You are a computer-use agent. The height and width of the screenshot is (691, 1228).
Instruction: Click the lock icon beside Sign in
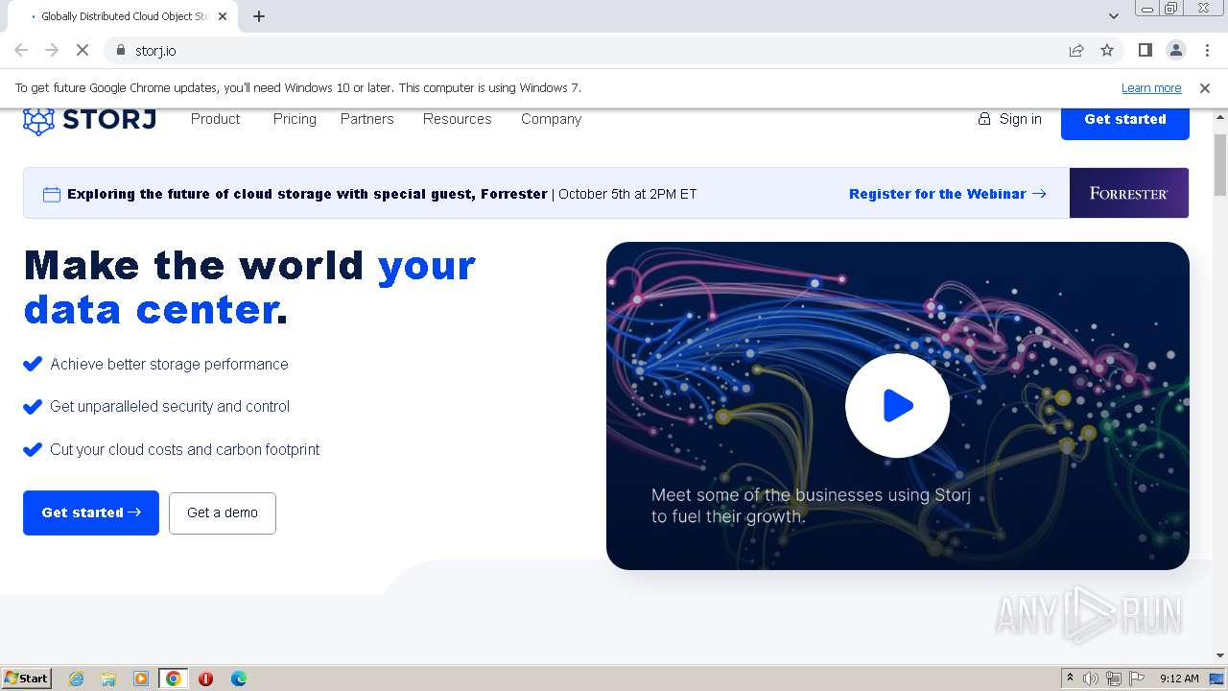tap(984, 119)
